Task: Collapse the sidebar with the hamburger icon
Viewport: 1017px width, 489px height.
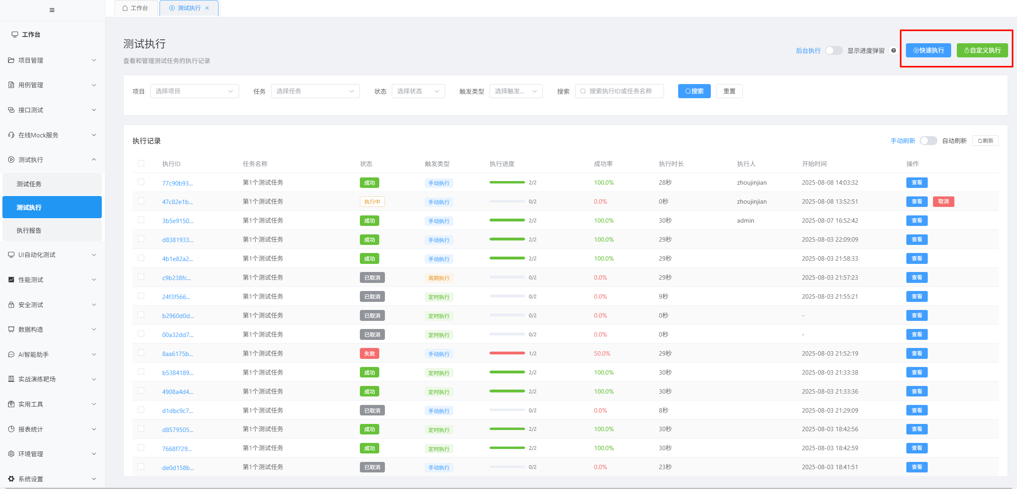Action: [x=52, y=10]
